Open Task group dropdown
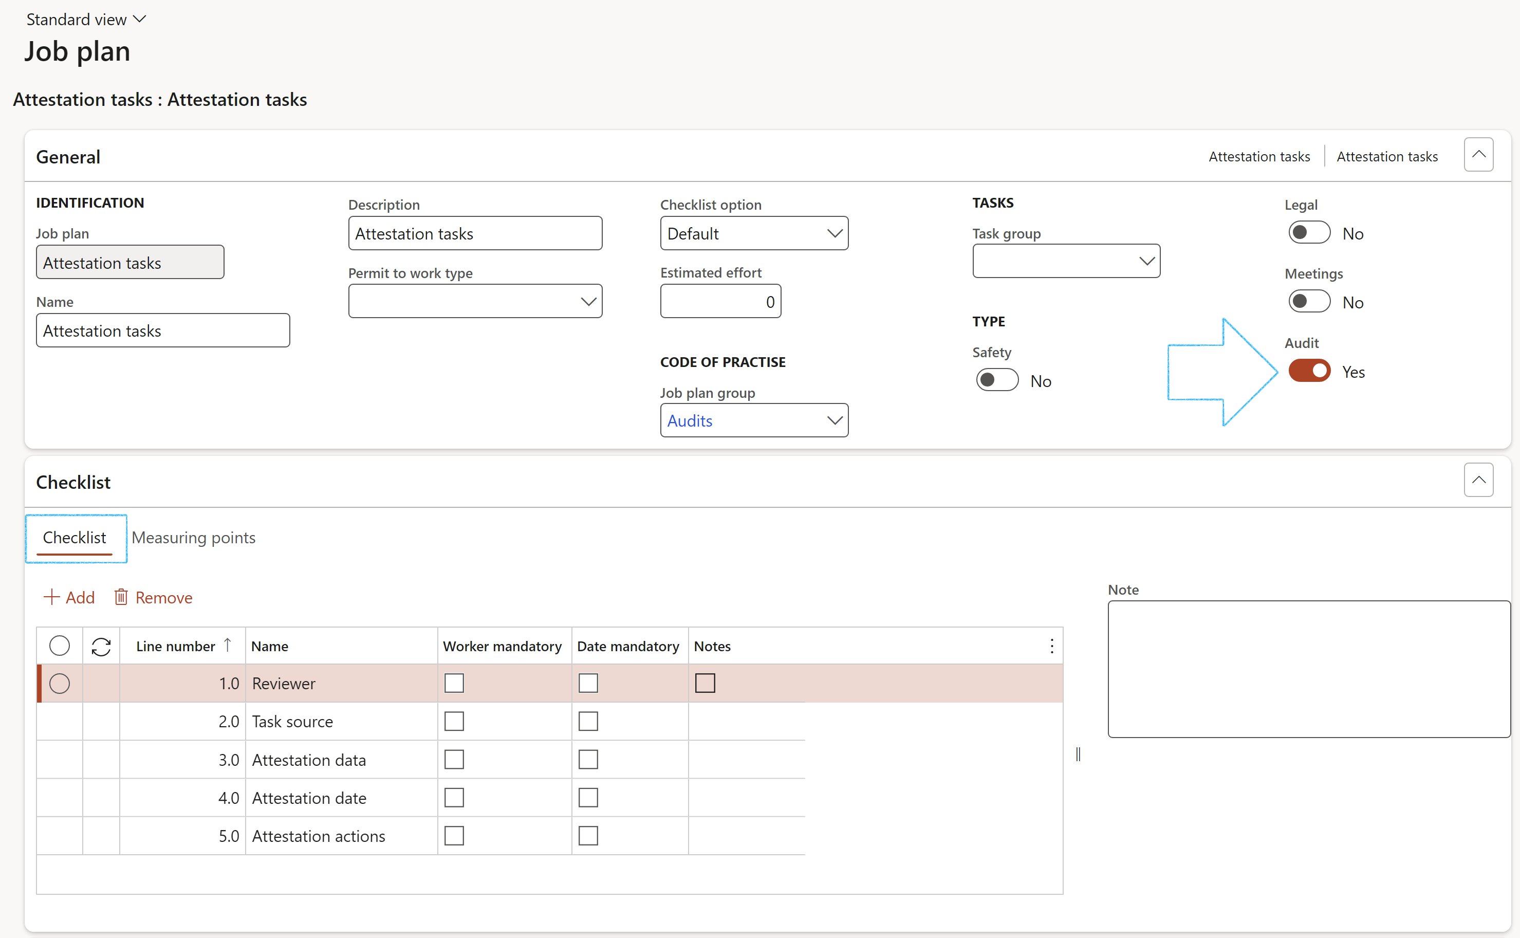1520x938 pixels. pos(1146,261)
